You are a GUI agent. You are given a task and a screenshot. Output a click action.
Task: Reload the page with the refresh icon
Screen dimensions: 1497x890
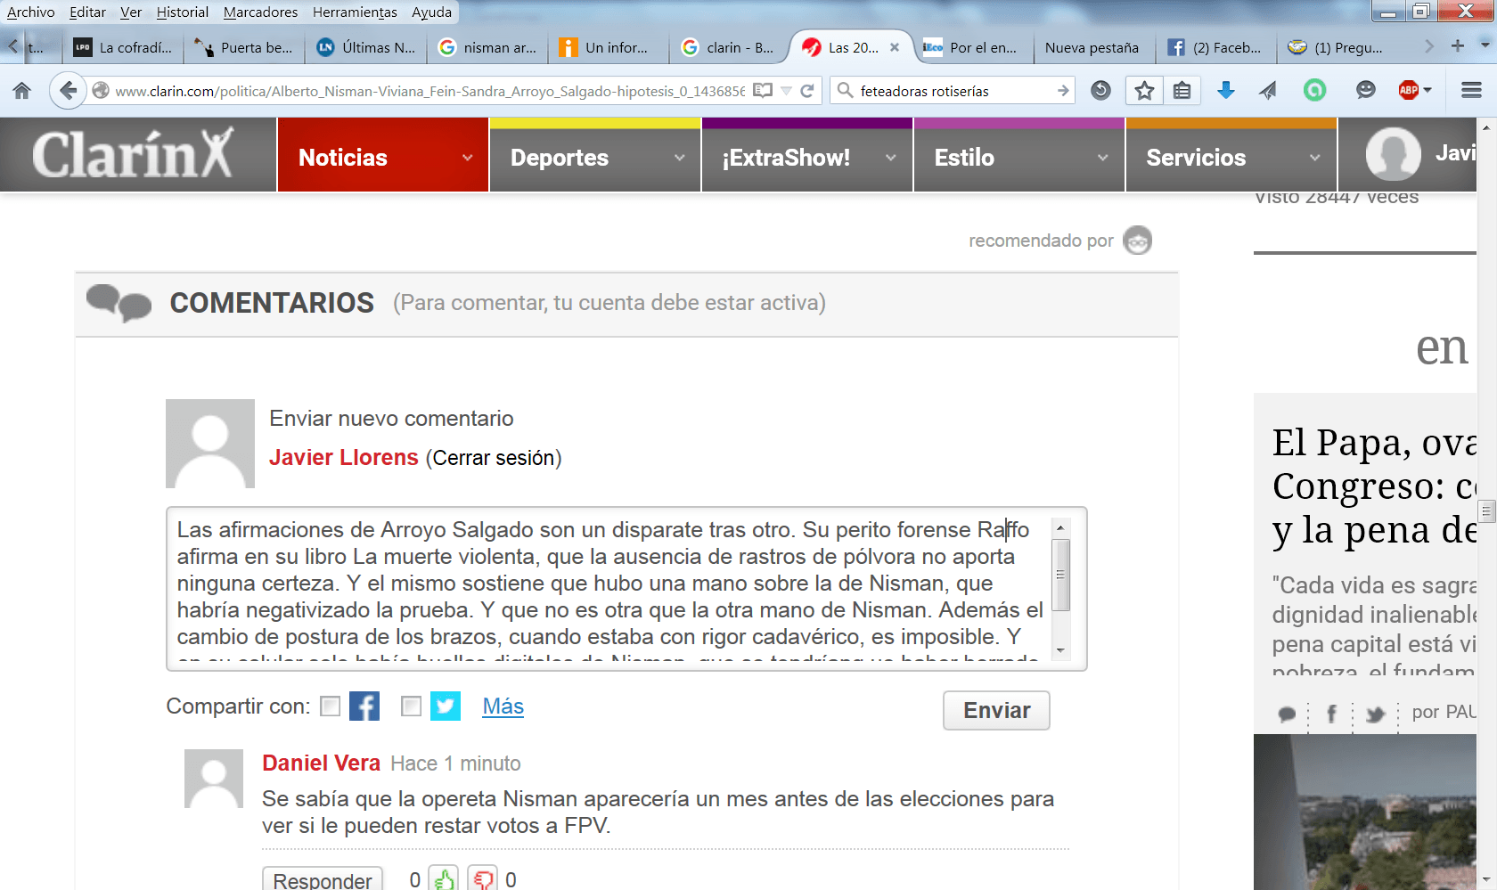pyautogui.click(x=807, y=91)
